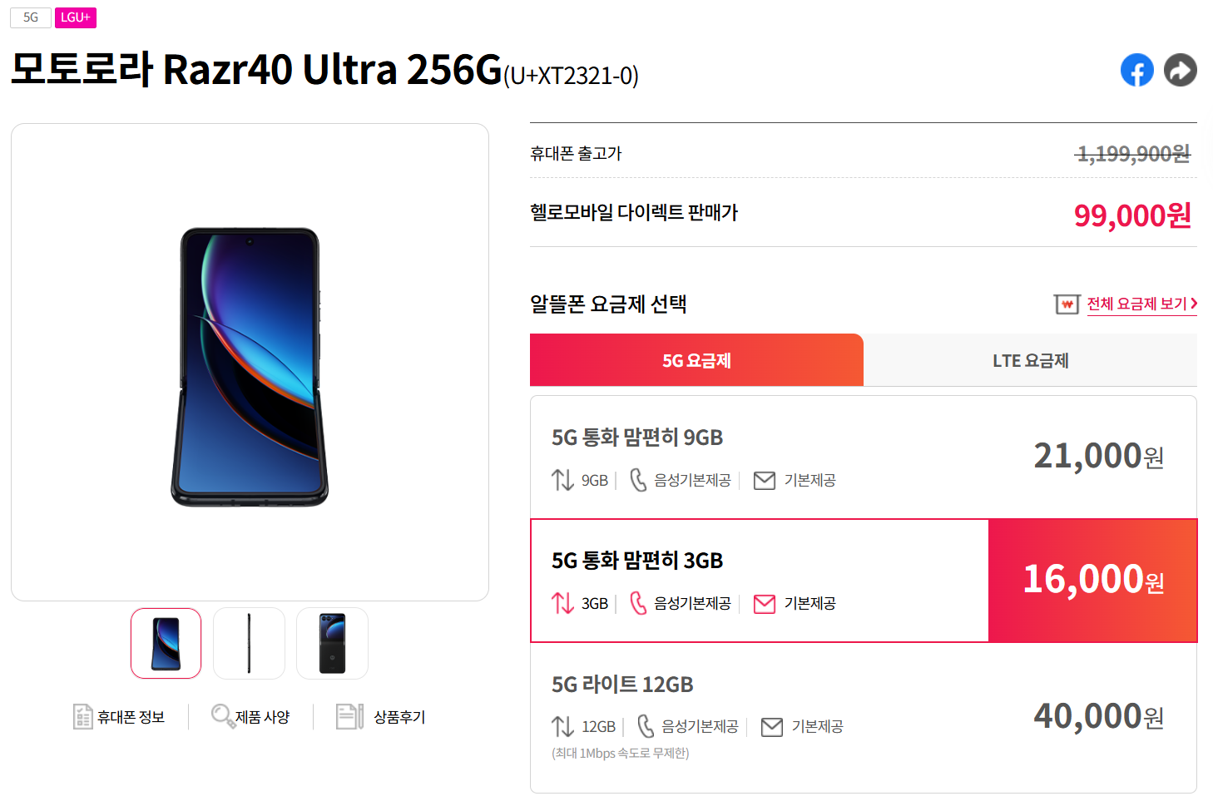Switch to the LTE 요금제 tab
This screenshot has width=1213, height=811.
pyautogui.click(x=1030, y=360)
